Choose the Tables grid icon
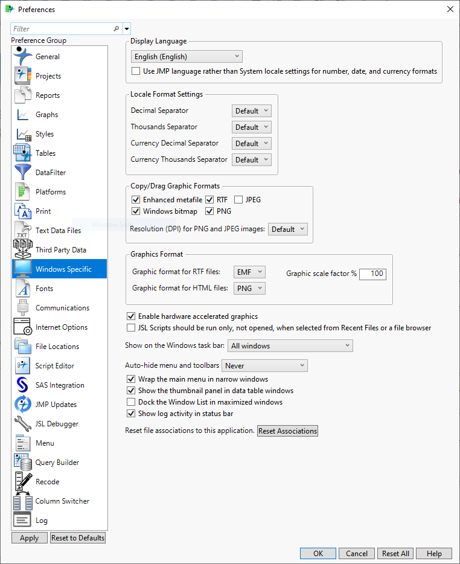 click(22, 153)
